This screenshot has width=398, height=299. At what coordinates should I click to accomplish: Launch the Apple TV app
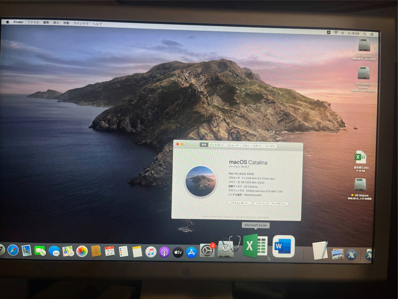click(x=178, y=252)
